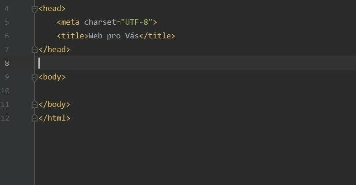Place cursor on the charset attribute
Image resolution: width=356 pixels, height=185 pixels.
coord(100,22)
